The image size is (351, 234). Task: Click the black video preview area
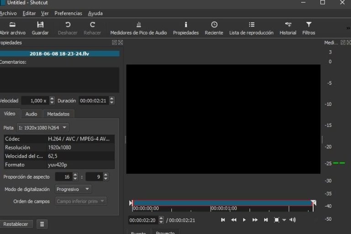pos(223,119)
